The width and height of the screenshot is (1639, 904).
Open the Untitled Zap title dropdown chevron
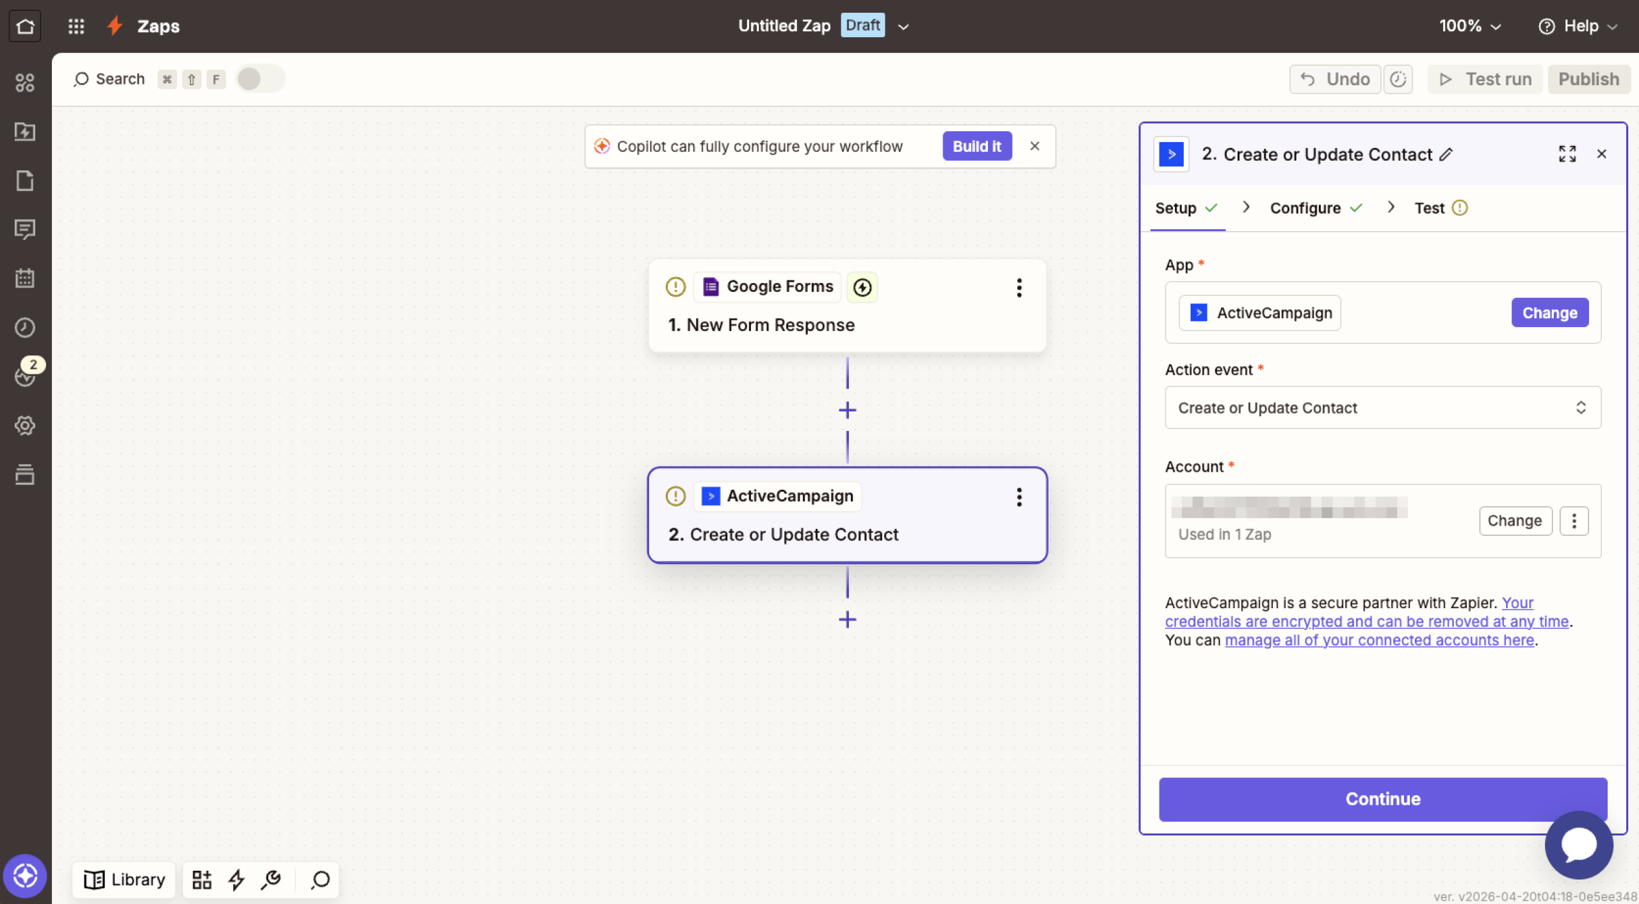[x=903, y=26]
